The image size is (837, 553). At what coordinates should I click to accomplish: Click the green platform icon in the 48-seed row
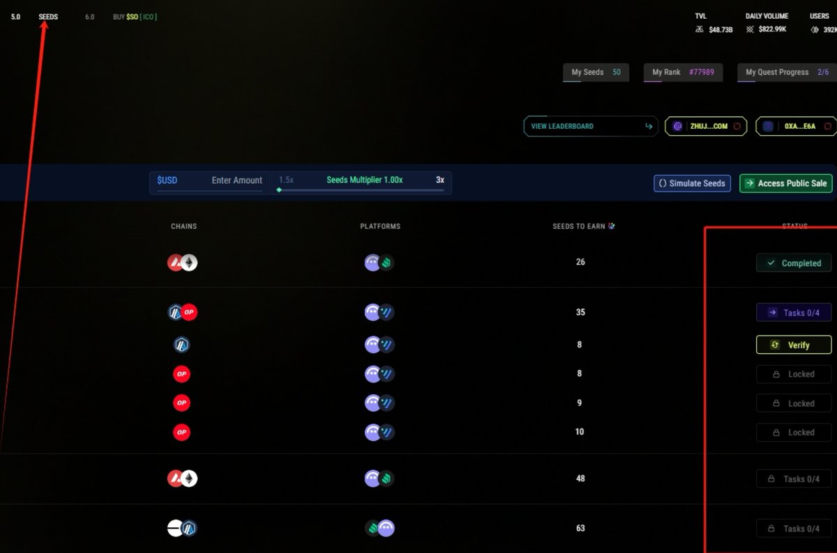387,478
